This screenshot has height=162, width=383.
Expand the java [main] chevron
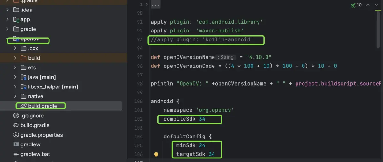[15, 77]
